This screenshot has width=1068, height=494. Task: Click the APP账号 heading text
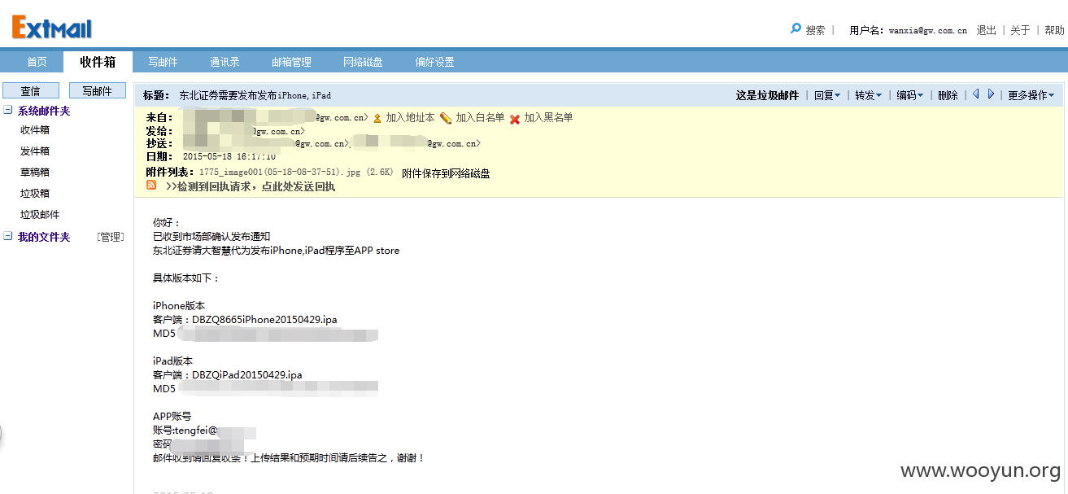coord(172,417)
